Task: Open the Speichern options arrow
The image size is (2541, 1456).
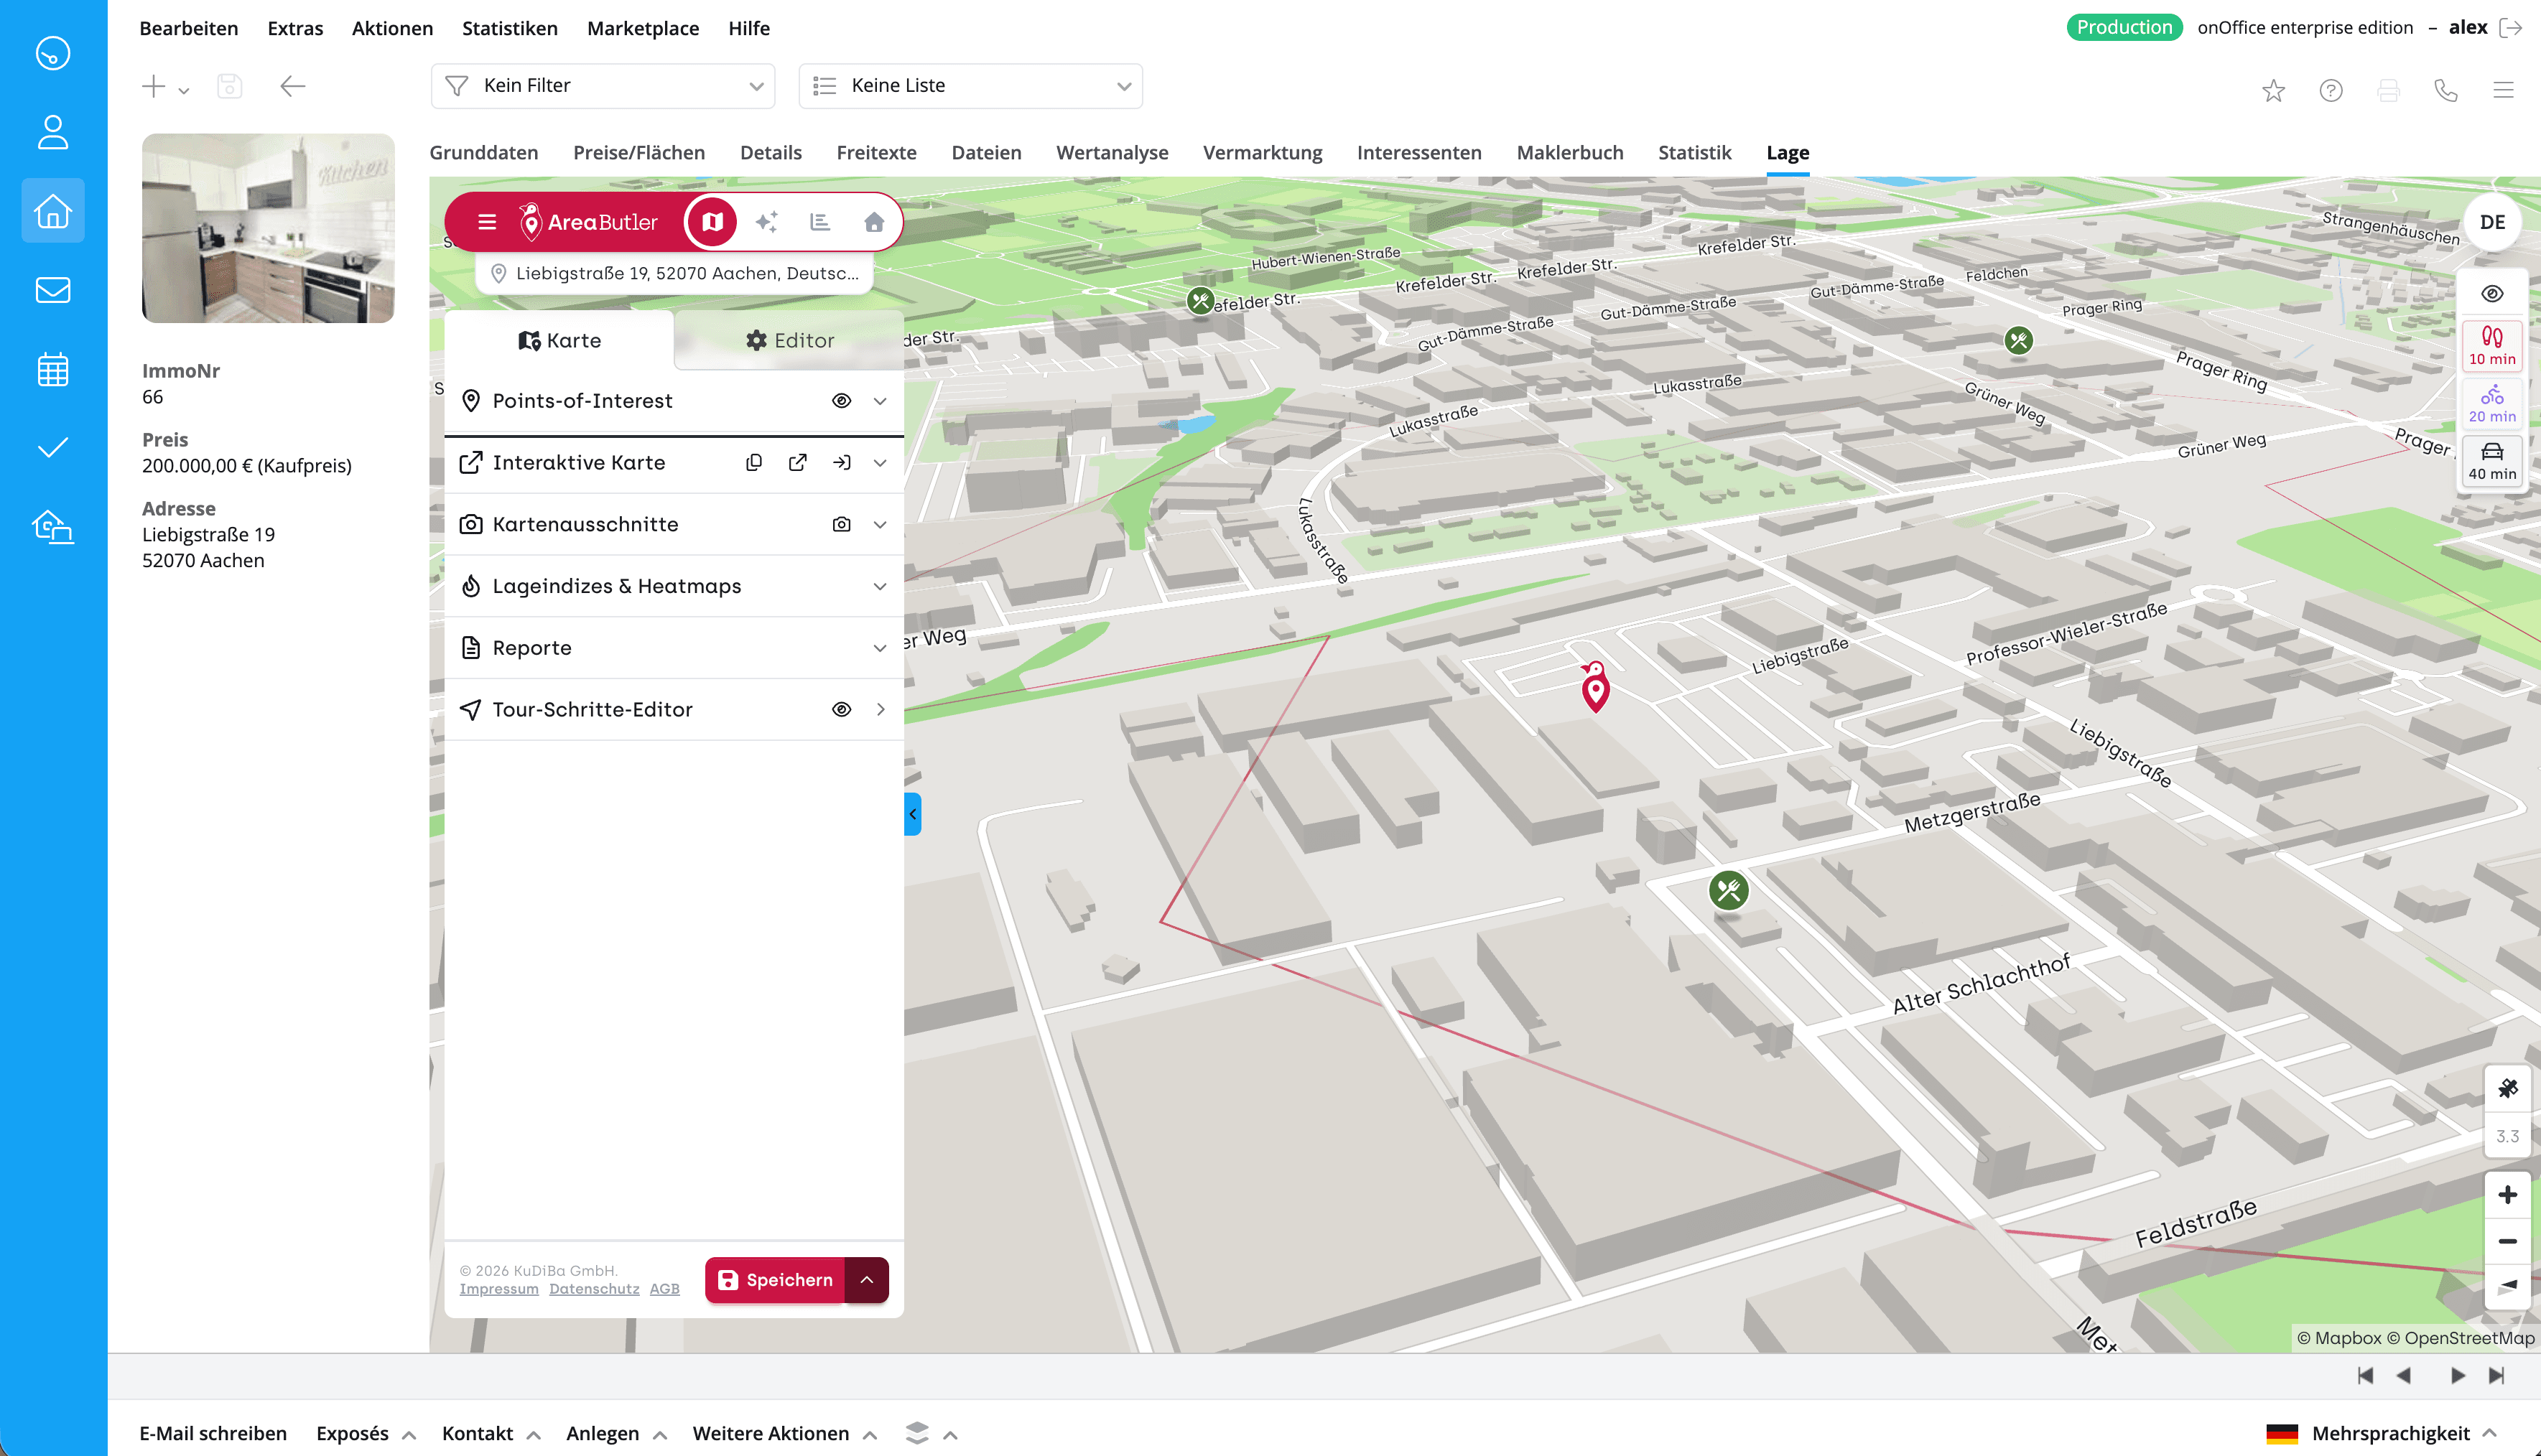Action: [x=868, y=1280]
